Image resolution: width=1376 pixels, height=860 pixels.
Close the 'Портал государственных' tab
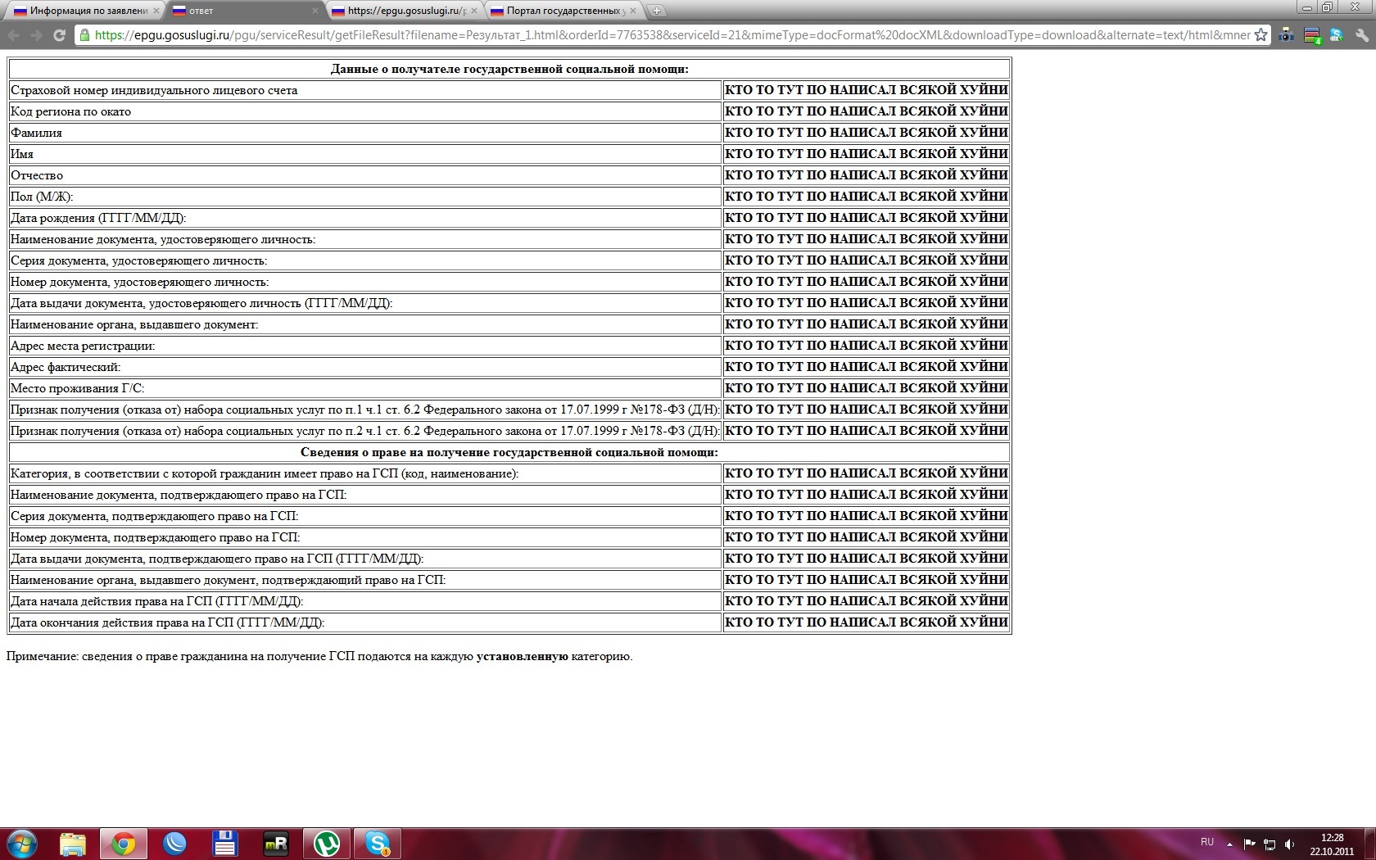coord(632,11)
